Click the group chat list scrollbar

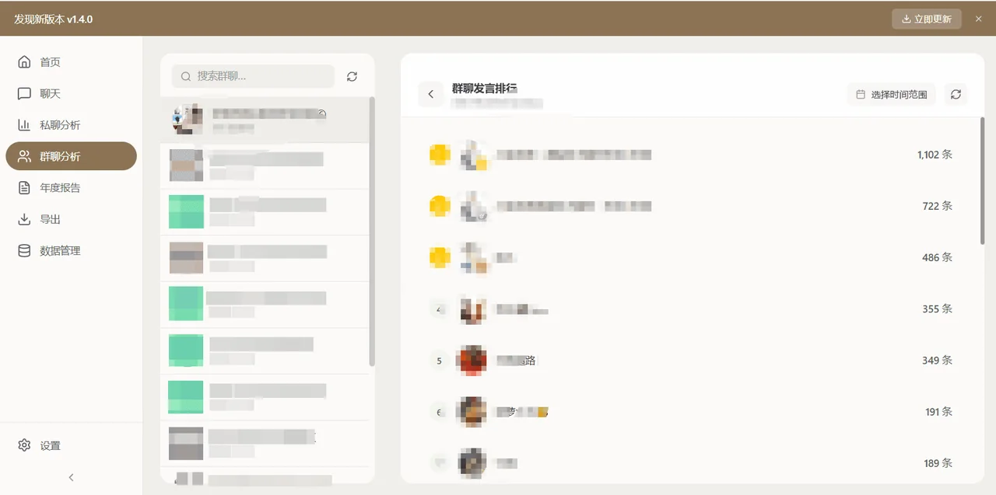(372, 231)
